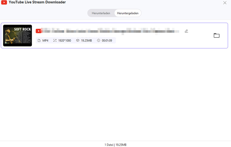Viewport: 231px width, 147px height.
Task: Click the MP4 format label
Action: click(45, 40)
